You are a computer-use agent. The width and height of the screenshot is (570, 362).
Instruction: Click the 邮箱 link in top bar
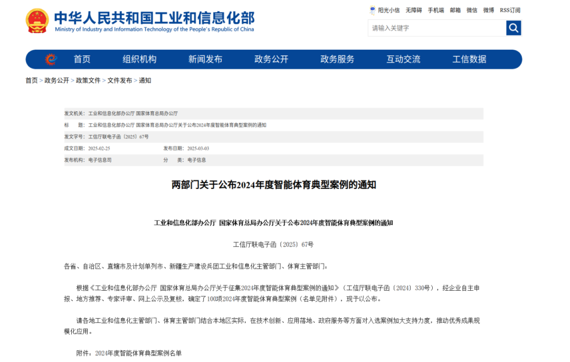pos(455,10)
